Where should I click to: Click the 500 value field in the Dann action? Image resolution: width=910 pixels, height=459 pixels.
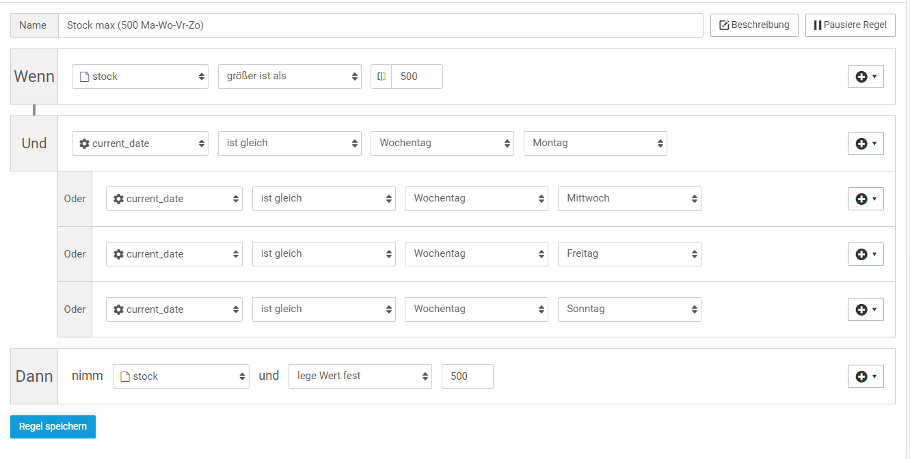click(x=468, y=376)
